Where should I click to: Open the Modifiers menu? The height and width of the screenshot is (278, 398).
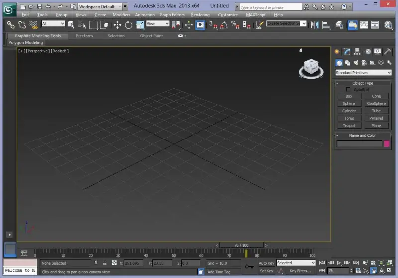(121, 15)
